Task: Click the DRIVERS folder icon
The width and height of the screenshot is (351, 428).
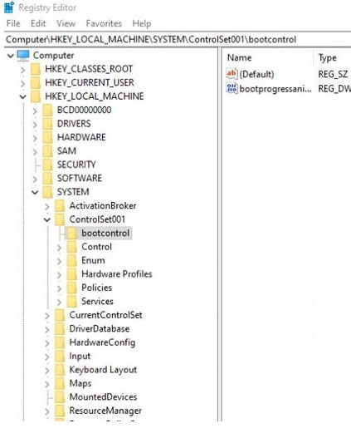Action: (x=47, y=124)
